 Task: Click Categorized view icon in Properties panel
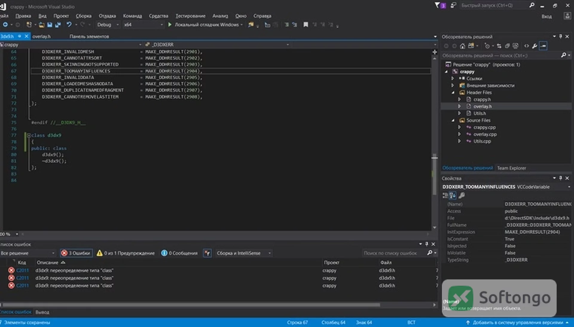[x=445, y=196]
